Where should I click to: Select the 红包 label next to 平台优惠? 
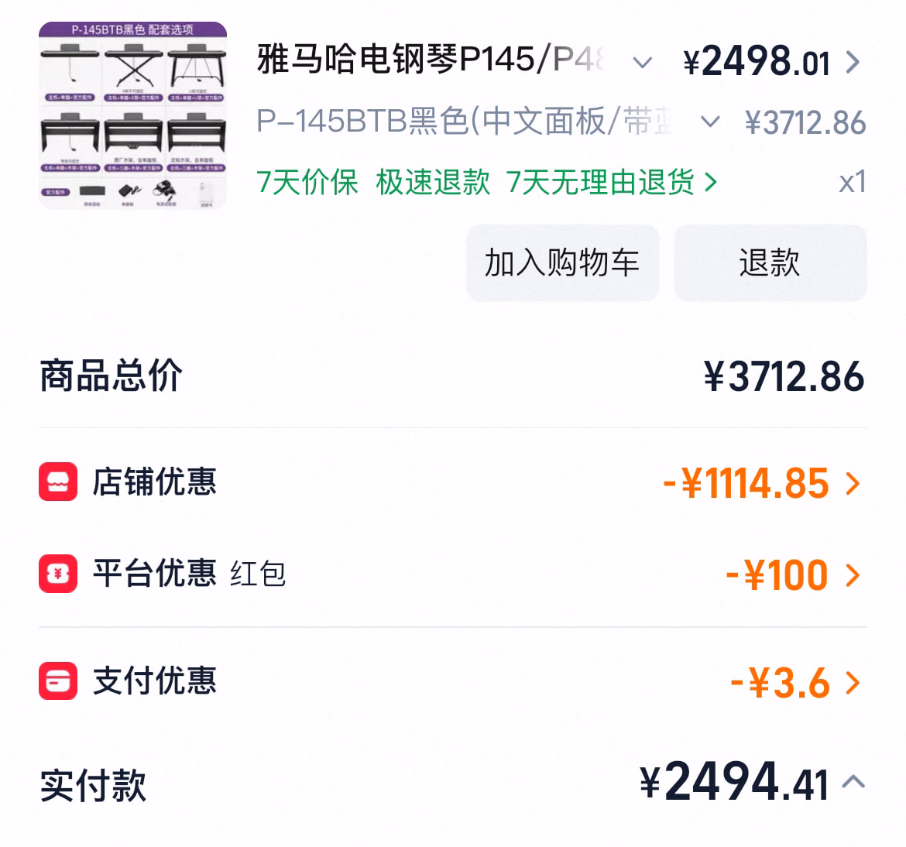click(258, 574)
